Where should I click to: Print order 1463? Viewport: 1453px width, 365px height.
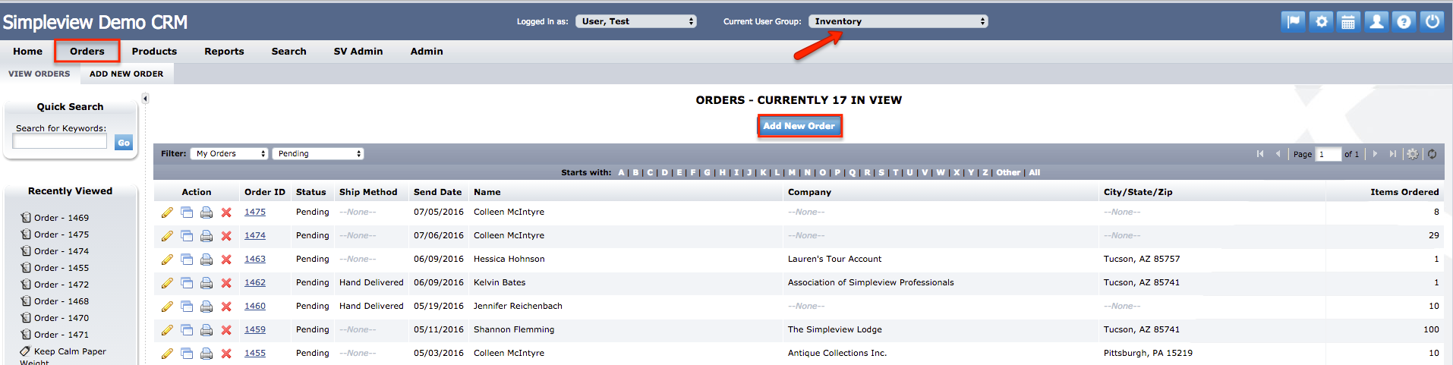[206, 260]
